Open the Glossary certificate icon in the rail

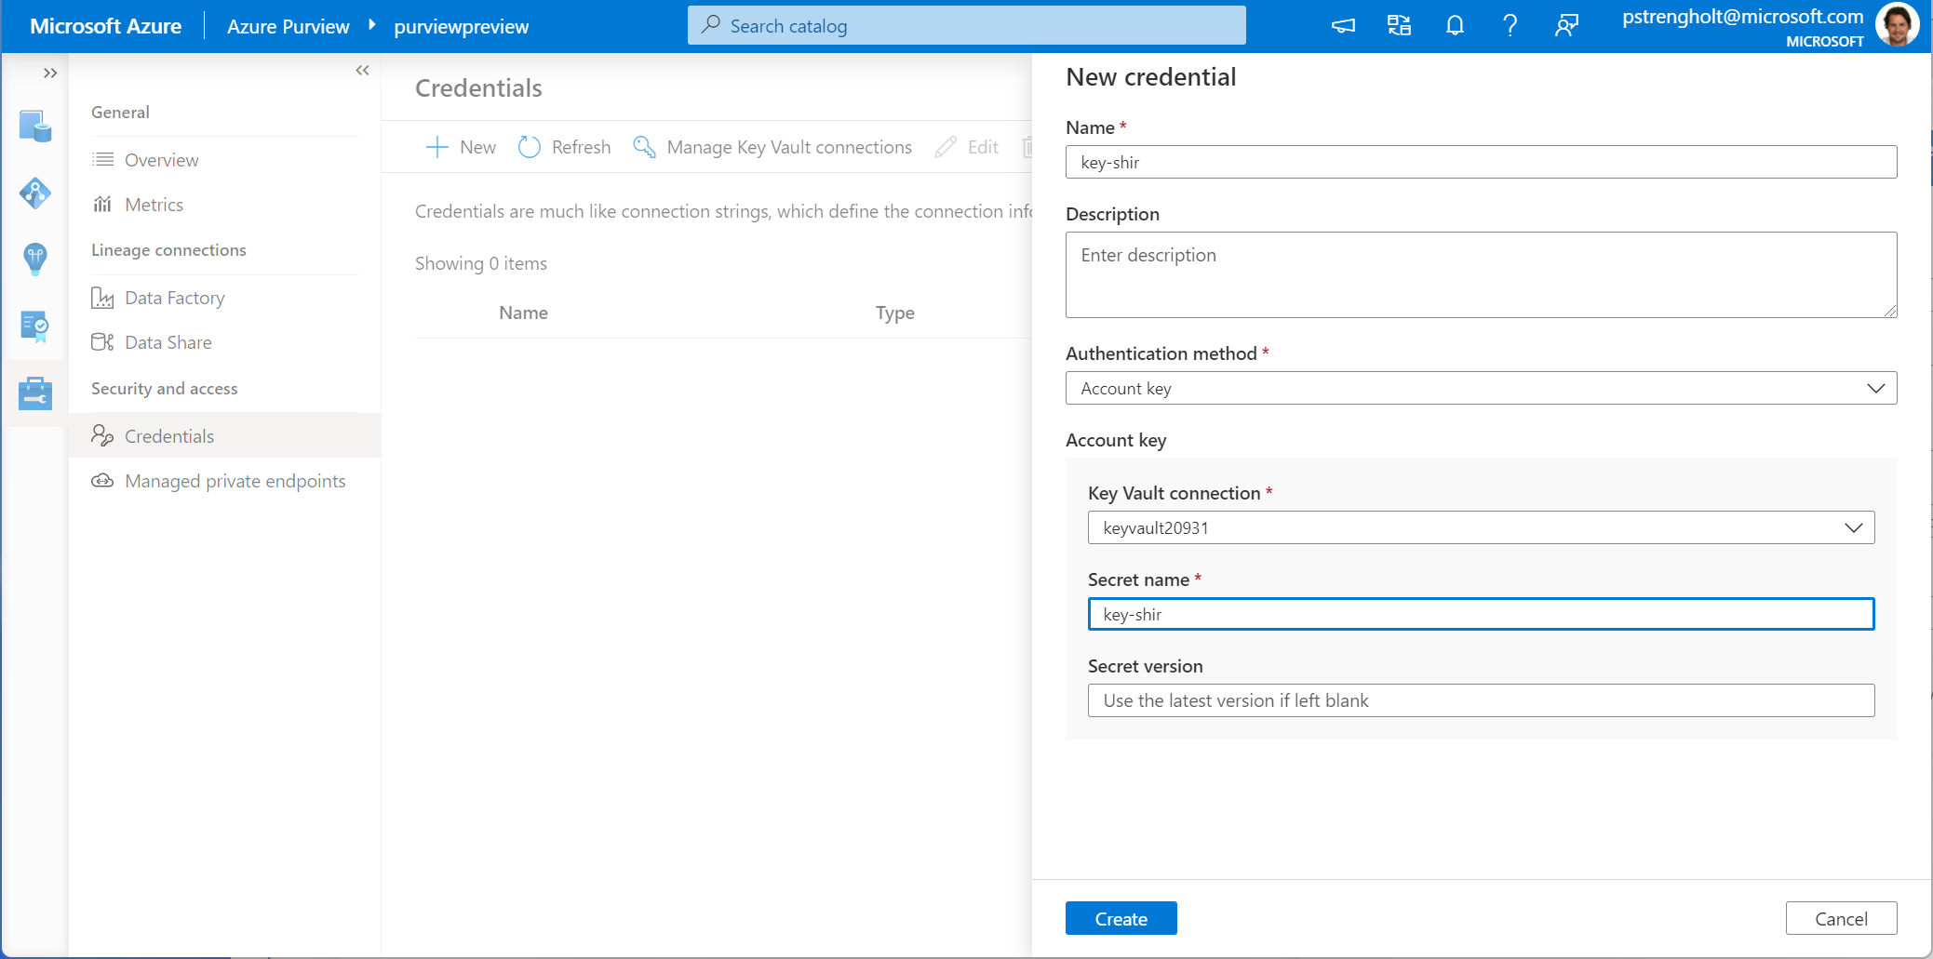click(35, 326)
